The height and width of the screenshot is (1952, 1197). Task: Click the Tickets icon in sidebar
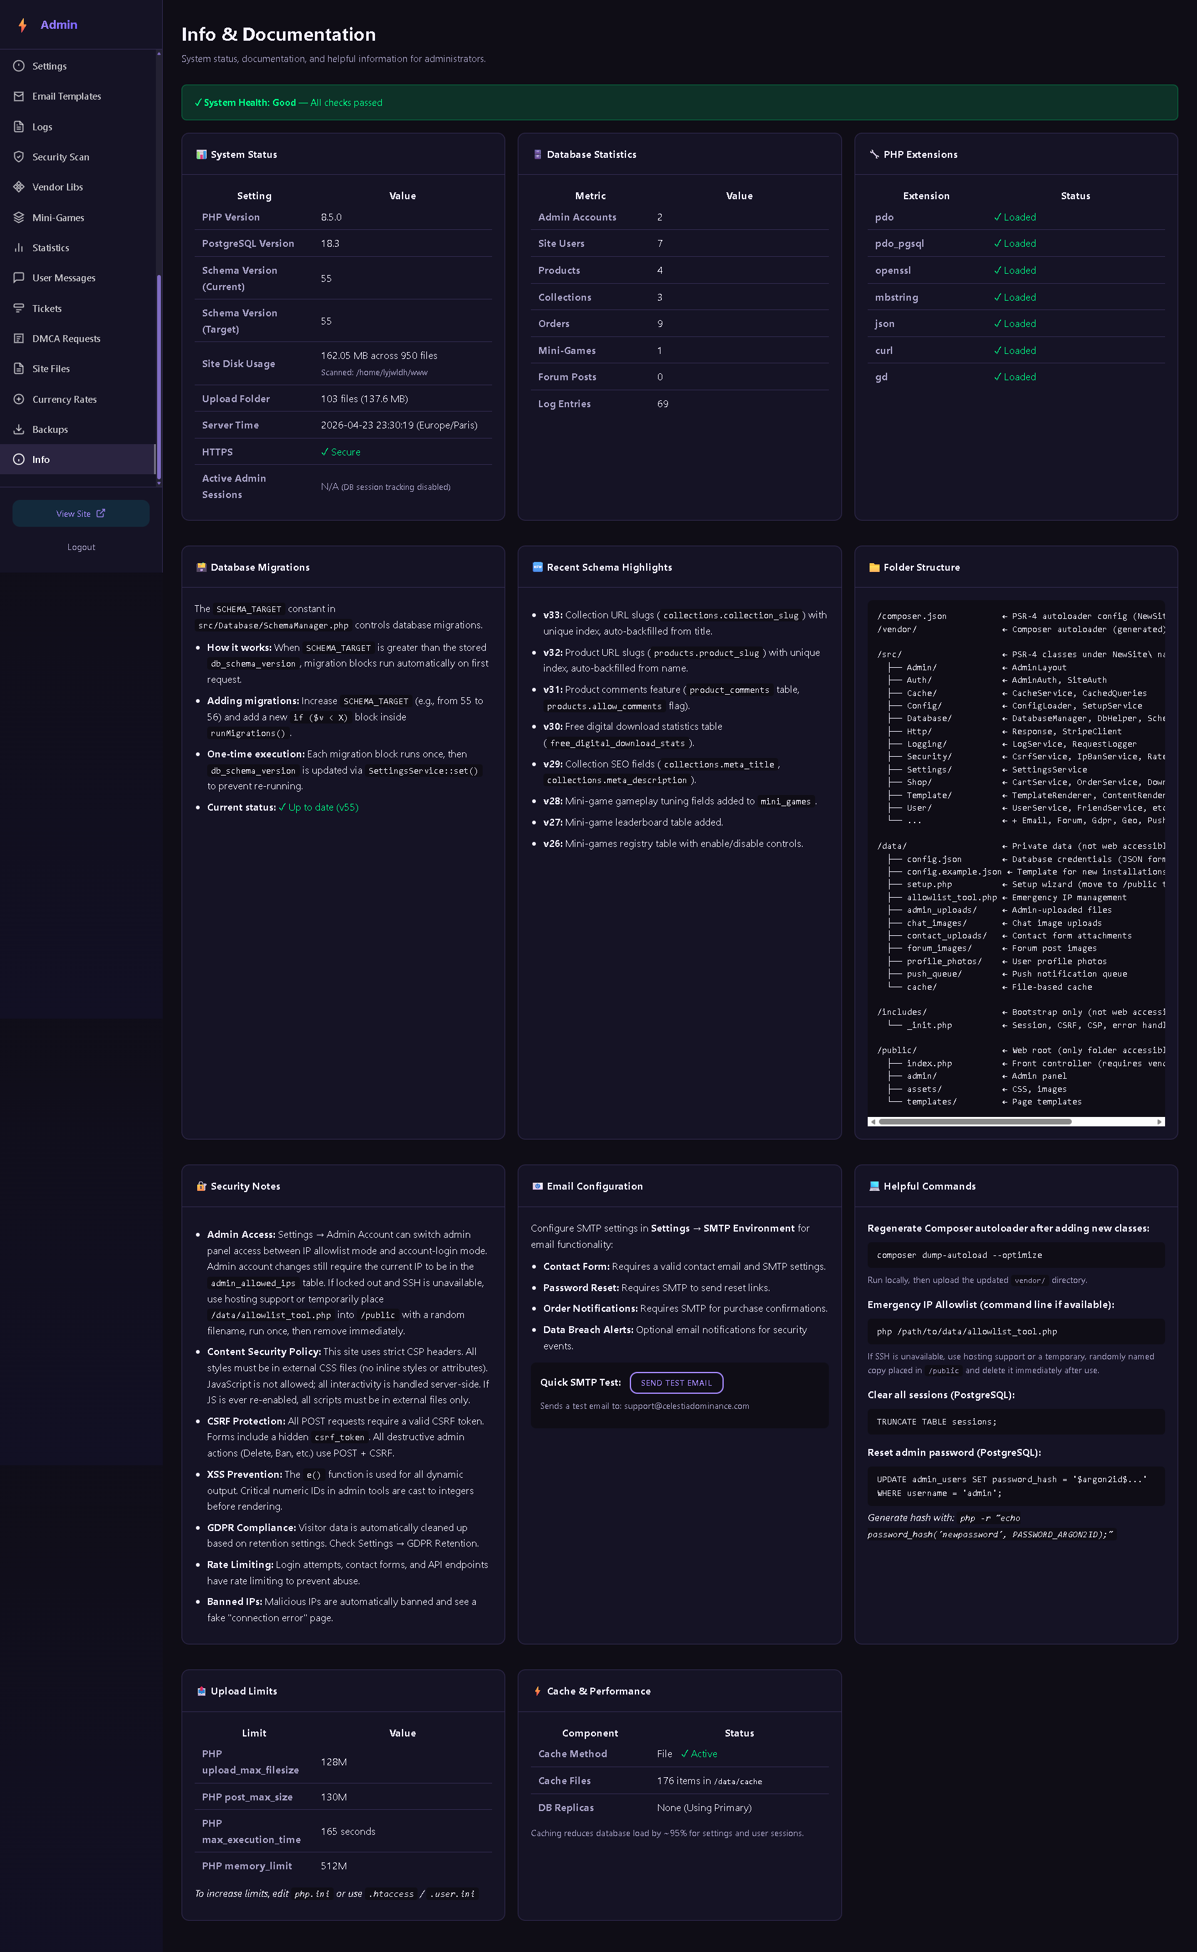click(19, 308)
